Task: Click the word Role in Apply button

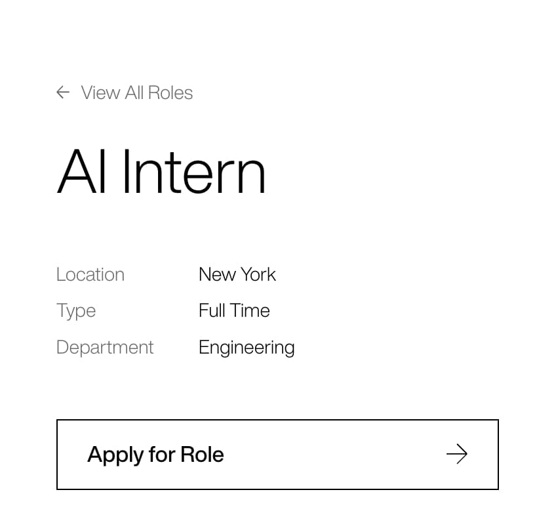Action: coord(203,454)
